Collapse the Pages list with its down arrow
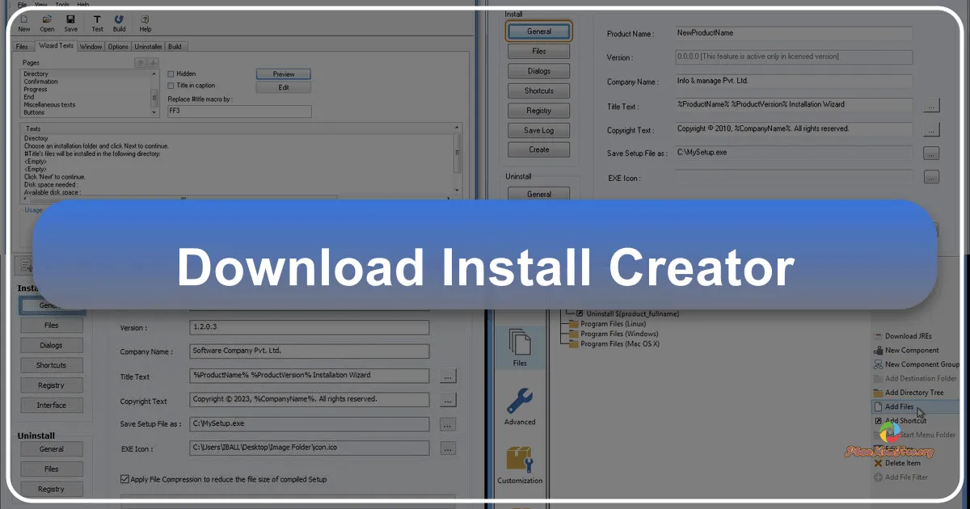The width and height of the screenshot is (970, 509). pos(153,61)
